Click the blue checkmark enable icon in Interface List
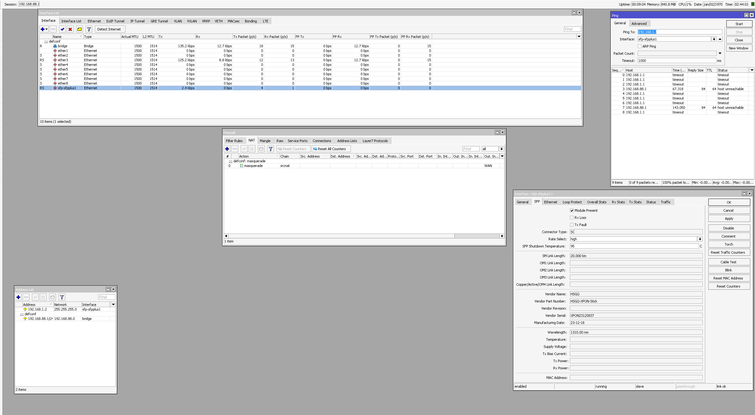 63,29
